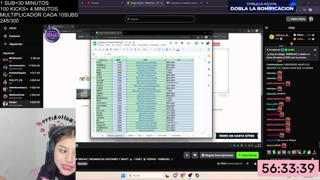Collapse the chat panel with the arrow icon
The height and width of the screenshot is (180, 320).
(x=266, y=28)
